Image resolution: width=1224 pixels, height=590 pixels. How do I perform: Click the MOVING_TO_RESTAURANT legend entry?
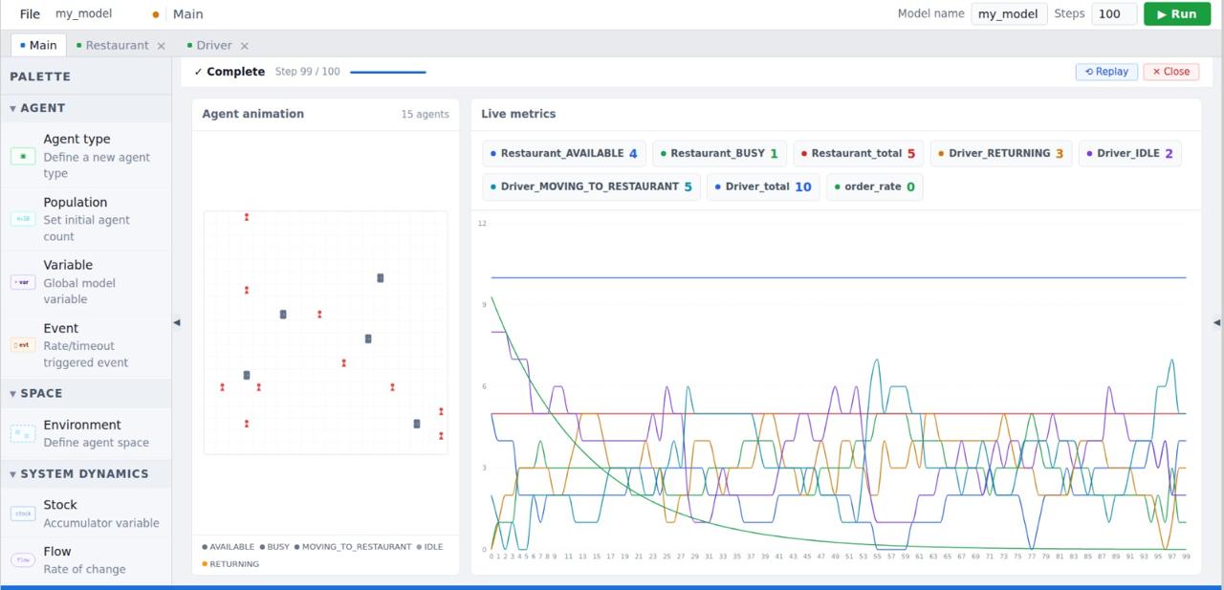(353, 547)
